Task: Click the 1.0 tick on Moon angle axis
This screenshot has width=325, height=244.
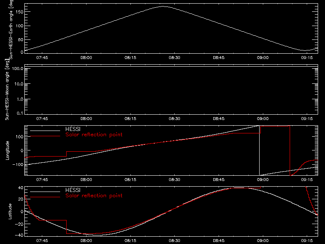Action: pyautogui.click(x=20, y=99)
